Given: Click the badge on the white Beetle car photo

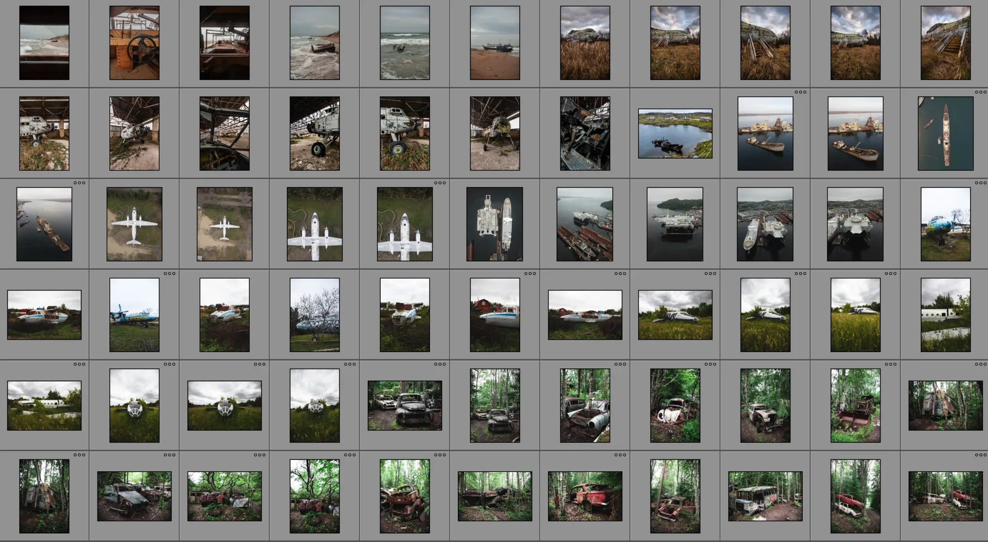Looking at the screenshot, I should 710,364.
